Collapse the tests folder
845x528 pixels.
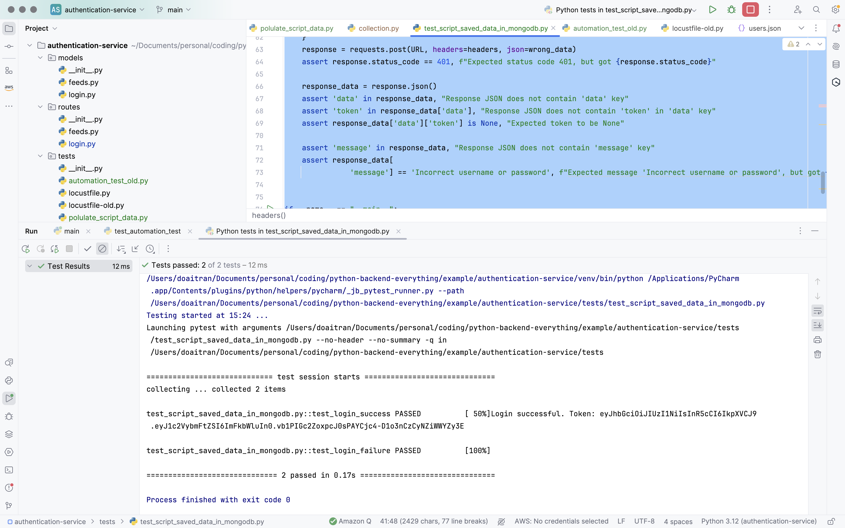(x=41, y=156)
